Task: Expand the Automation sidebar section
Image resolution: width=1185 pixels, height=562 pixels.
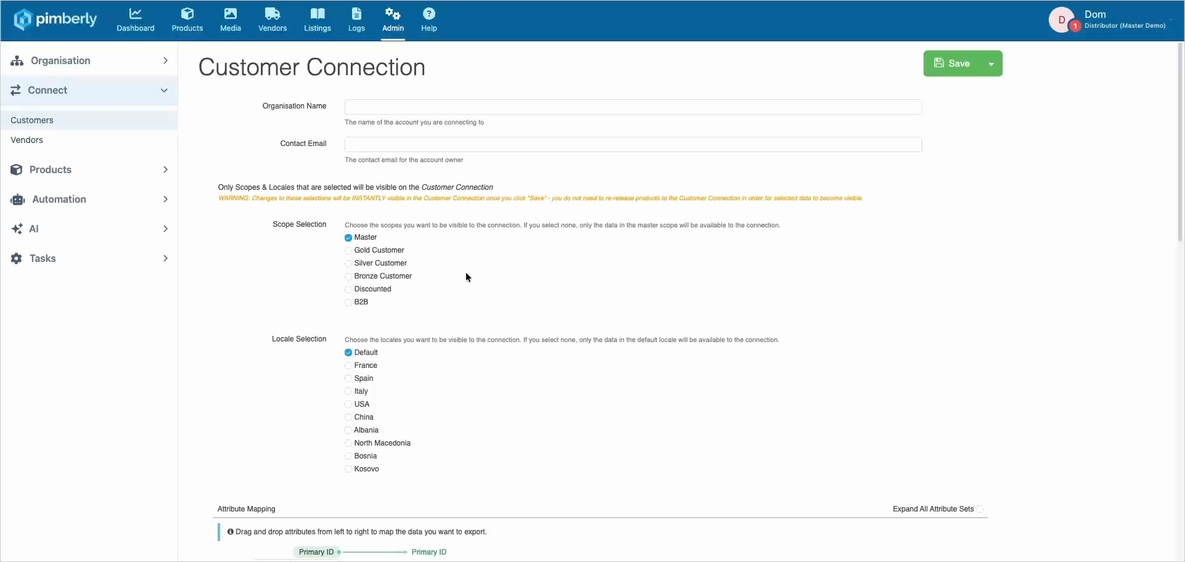Action: pyautogui.click(x=89, y=199)
